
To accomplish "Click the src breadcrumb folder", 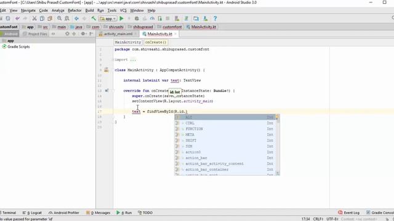I will (43, 27).
